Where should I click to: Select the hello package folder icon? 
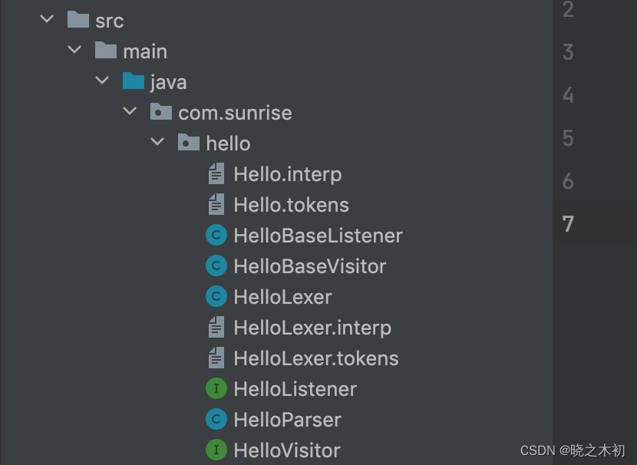(188, 143)
